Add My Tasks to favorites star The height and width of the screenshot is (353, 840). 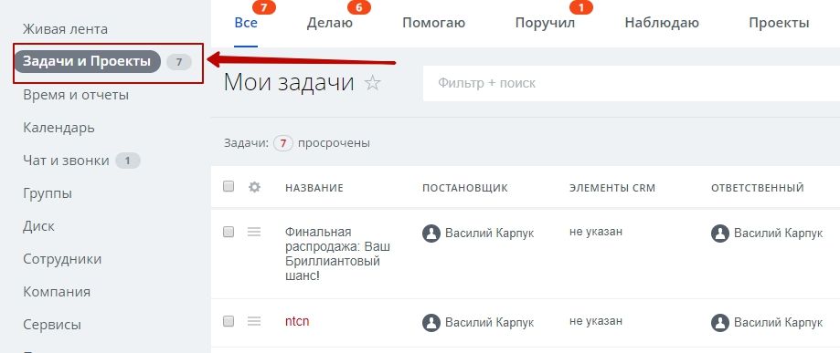[372, 83]
